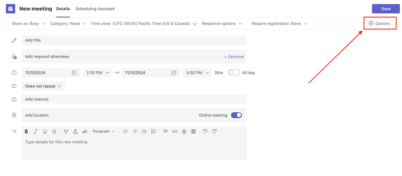Open the Paragraph style dropdown
Screen dimensions: 402x176
tap(104, 131)
